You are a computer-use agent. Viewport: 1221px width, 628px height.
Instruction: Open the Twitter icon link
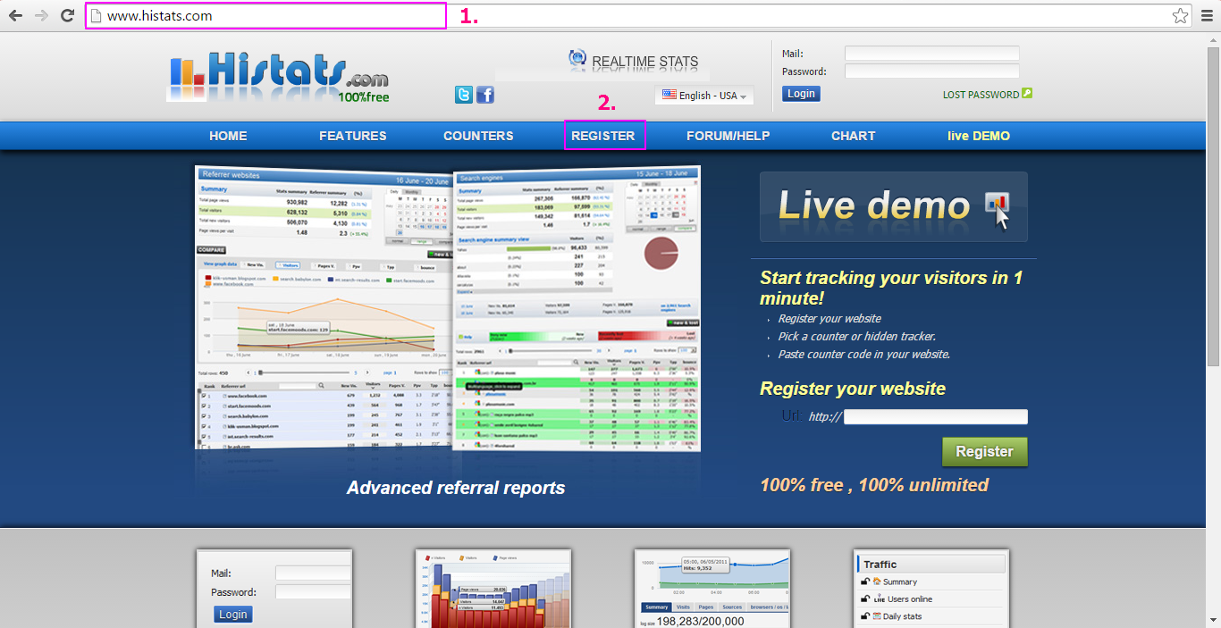click(x=464, y=95)
